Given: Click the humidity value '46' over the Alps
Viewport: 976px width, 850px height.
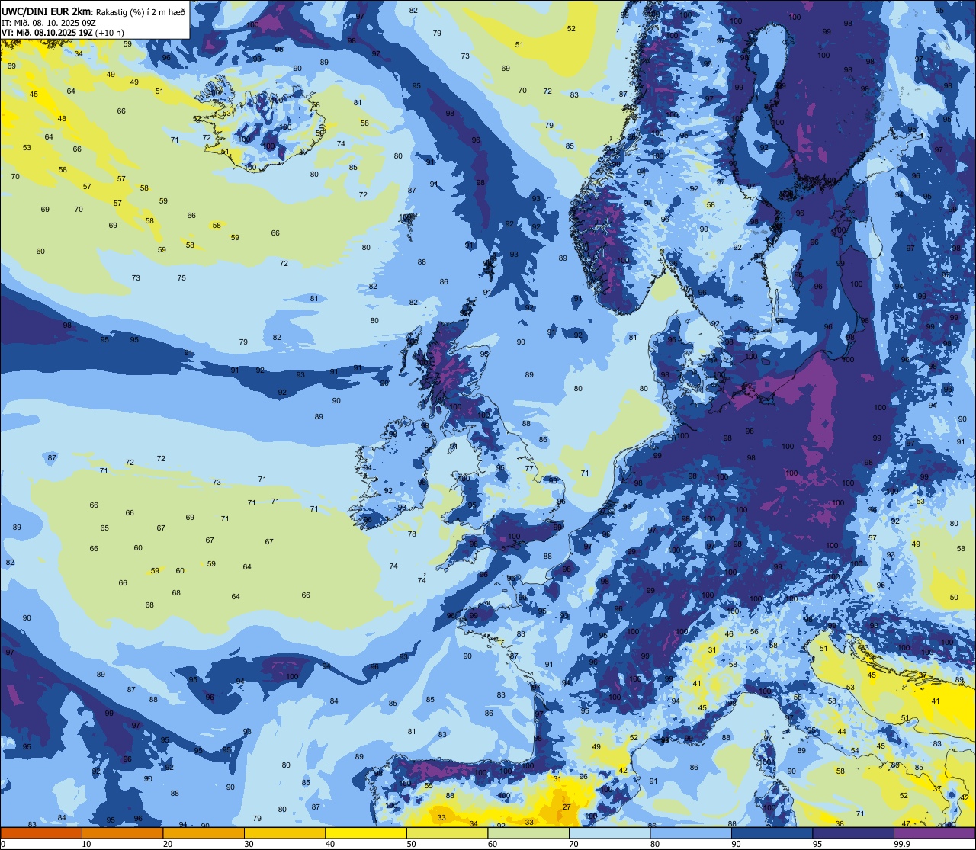Looking at the screenshot, I should coord(729,633).
